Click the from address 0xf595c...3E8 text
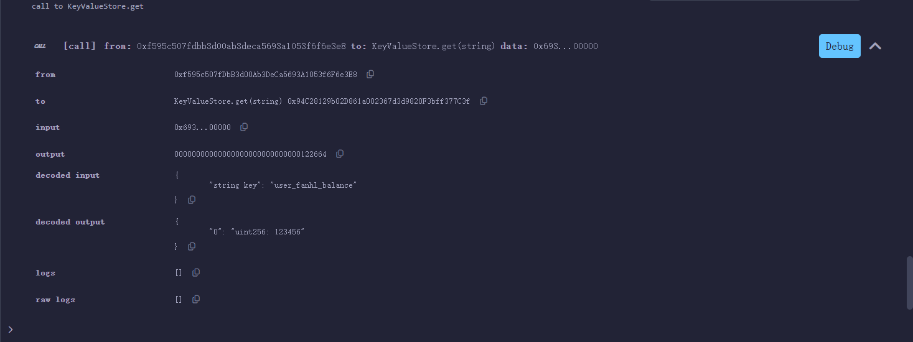This screenshot has width=913, height=342. [266, 75]
